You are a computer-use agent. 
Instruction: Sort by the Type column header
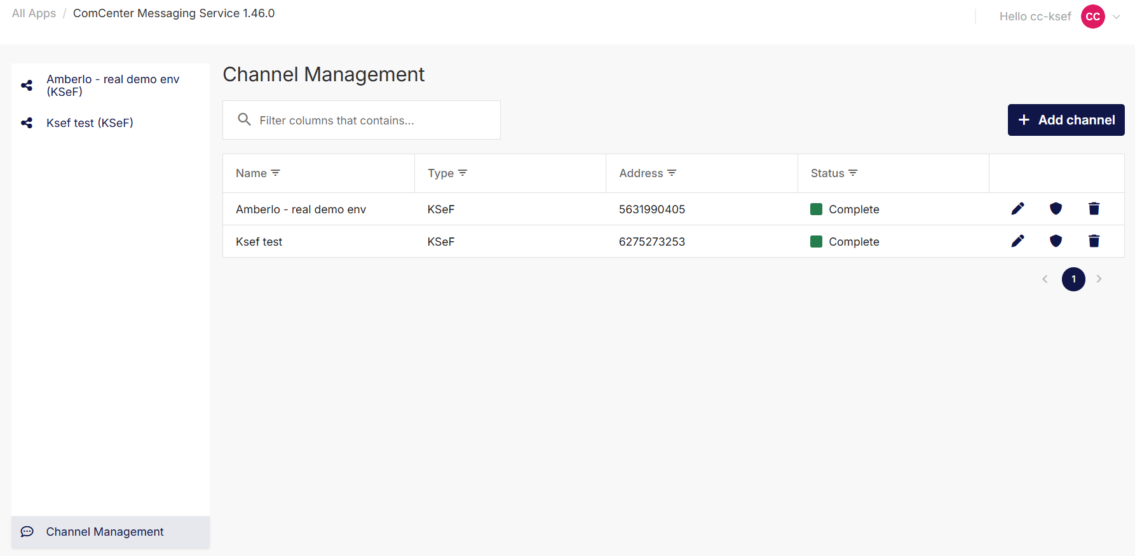pyautogui.click(x=440, y=173)
